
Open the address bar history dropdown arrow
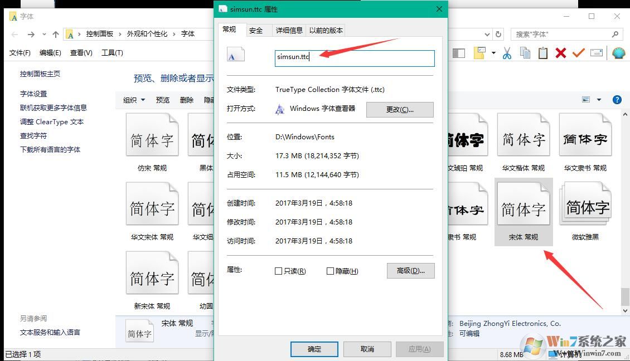pyautogui.click(x=488, y=34)
